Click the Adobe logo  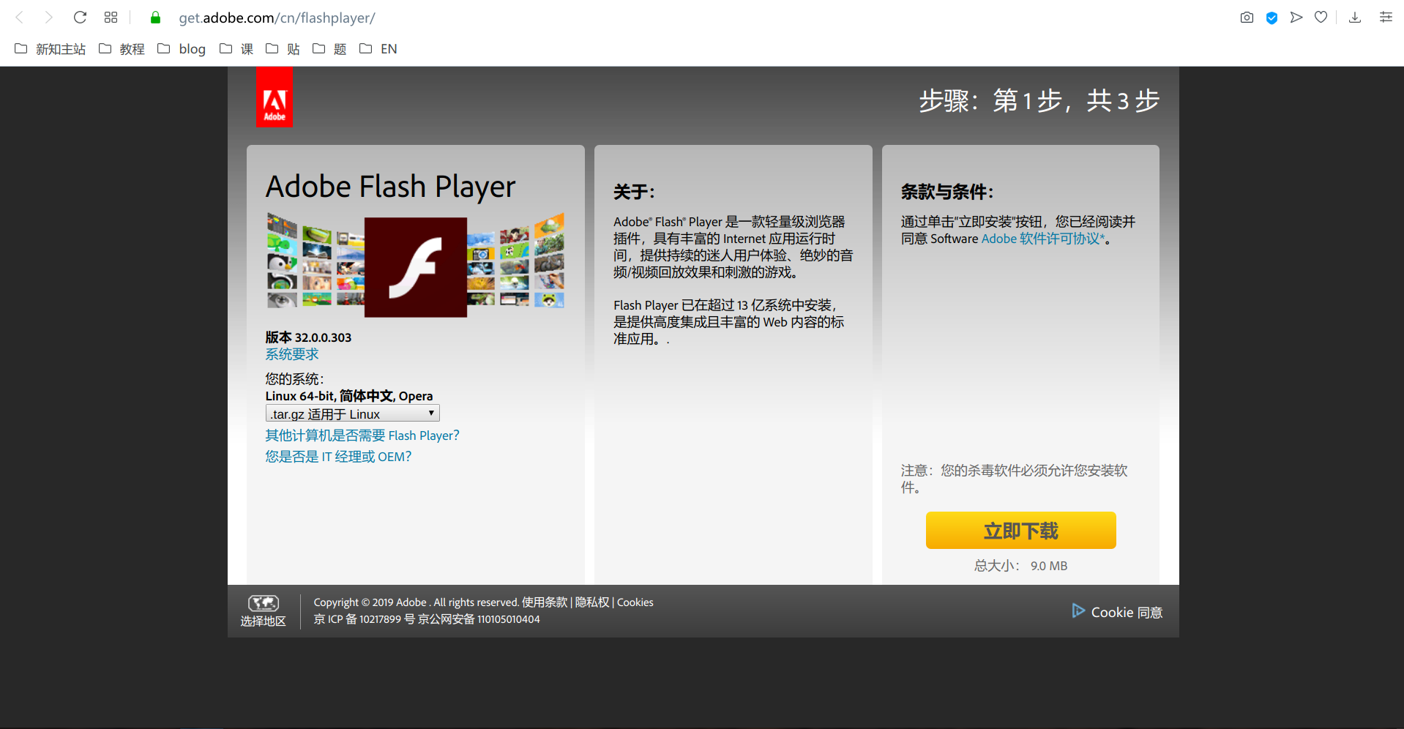(x=275, y=97)
